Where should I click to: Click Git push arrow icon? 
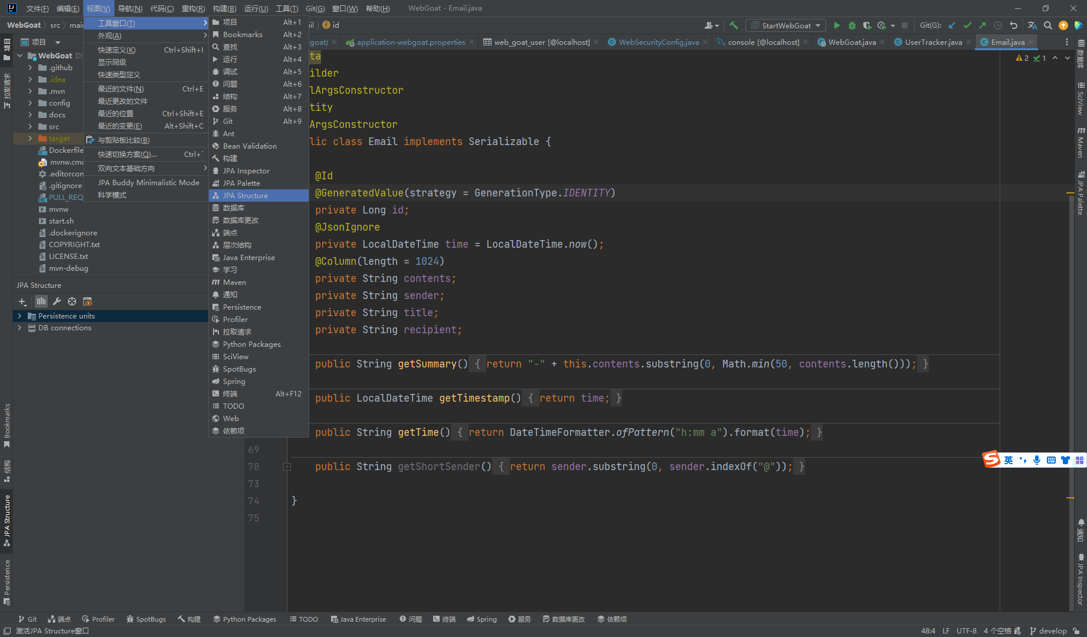tap(982, 25)
